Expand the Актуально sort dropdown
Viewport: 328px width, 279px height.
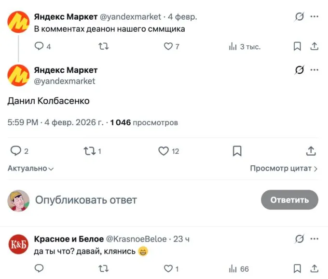[31, 169]
